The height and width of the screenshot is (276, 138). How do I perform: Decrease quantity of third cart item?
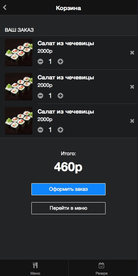tap(40, 130)
